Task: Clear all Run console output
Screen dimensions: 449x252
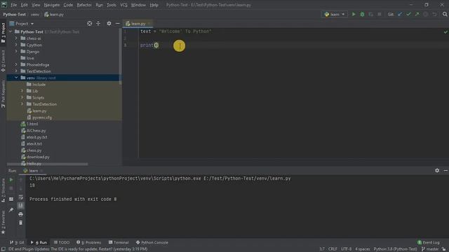Action: point(20,223)
